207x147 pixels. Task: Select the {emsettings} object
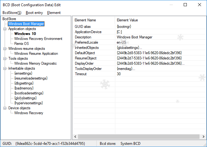click(x=23, y=73)
